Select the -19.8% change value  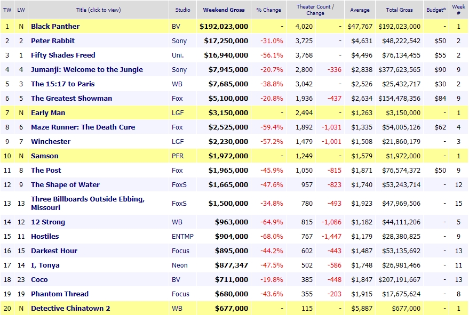[272, 279]
